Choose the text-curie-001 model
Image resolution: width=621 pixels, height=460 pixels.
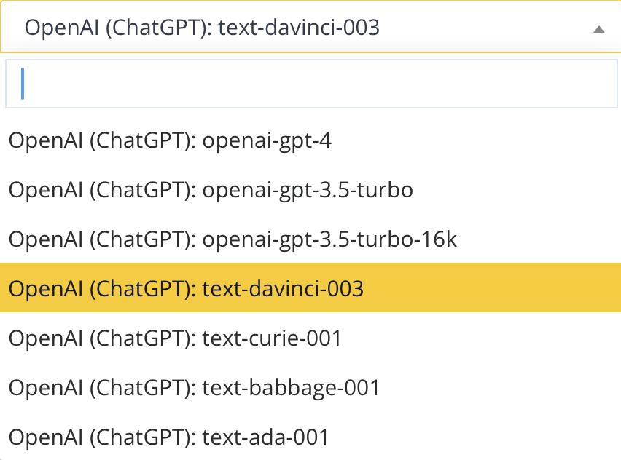175,338
